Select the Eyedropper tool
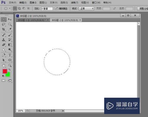 click(10, 29)
